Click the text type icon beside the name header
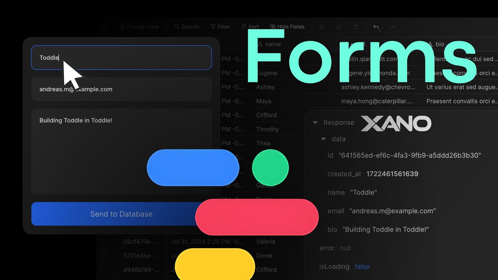 [x=260, y=44]
